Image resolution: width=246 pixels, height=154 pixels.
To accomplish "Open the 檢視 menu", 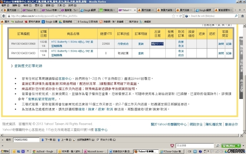I will click(x=28, y=5).
